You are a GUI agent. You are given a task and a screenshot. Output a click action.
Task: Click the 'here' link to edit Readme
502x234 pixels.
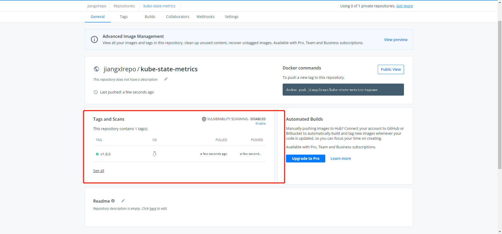point(153,208)
